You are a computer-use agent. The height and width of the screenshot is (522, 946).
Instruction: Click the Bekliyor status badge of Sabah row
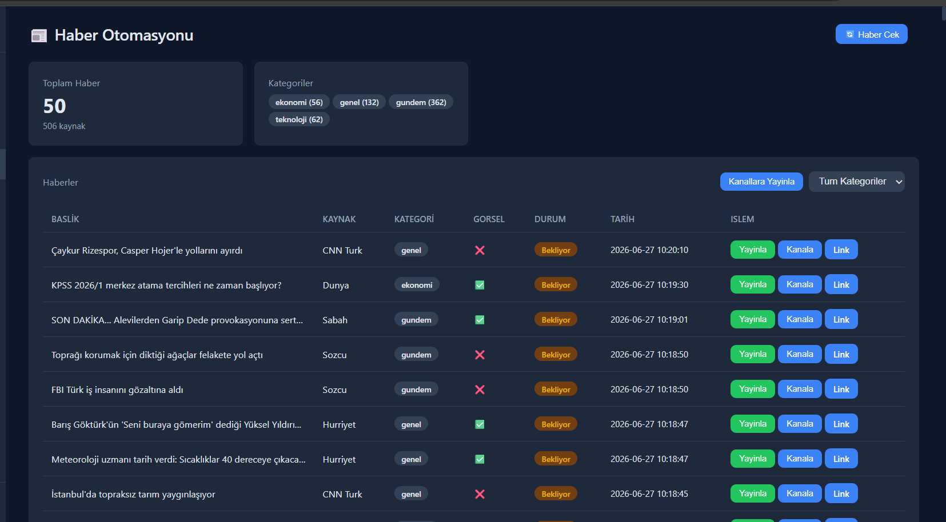coord(556,320)
